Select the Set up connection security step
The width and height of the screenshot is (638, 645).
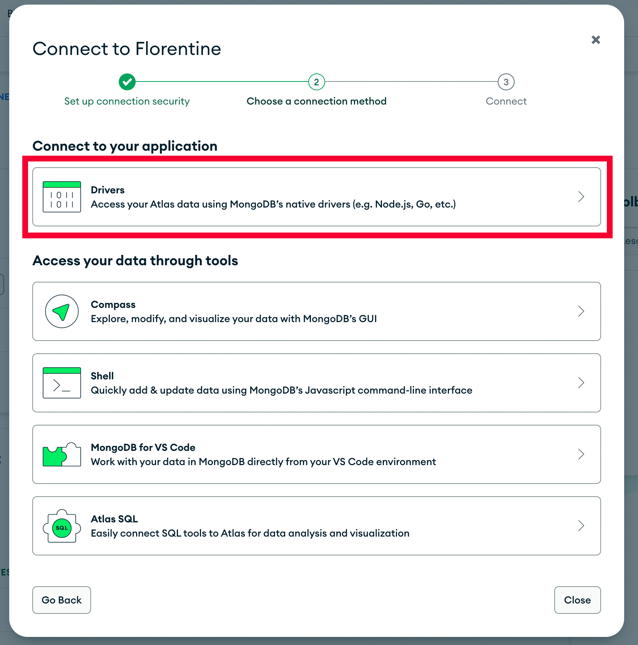[x=127, y=101]
